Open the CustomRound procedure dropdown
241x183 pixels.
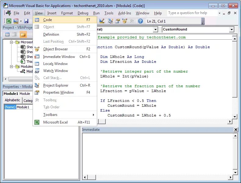(x=231, y=29)
